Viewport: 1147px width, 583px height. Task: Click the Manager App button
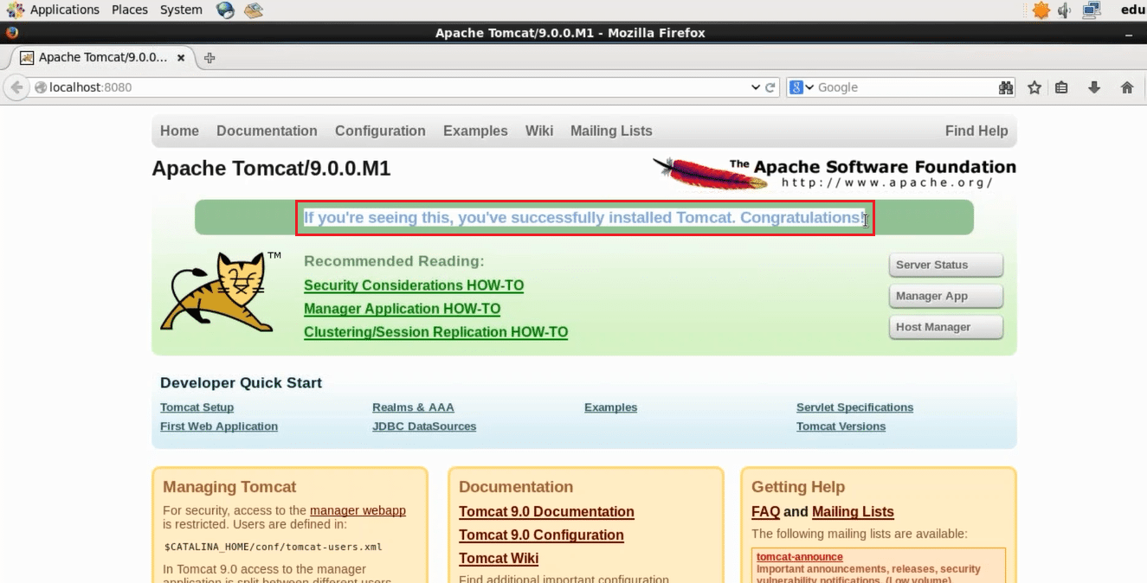click(x=946, y=296)
